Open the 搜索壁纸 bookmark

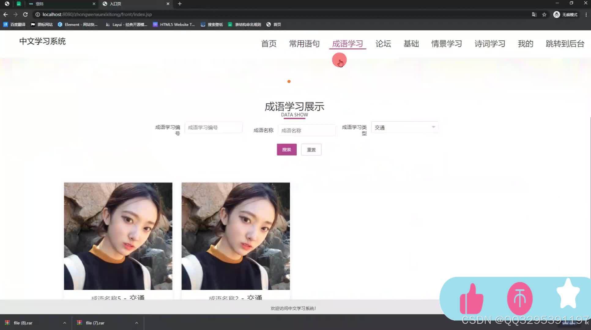pyautogui.click(x=212, y=24)
